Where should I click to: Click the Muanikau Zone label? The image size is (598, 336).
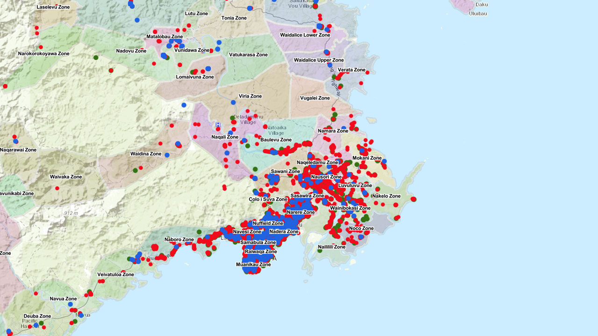(254, 265)
